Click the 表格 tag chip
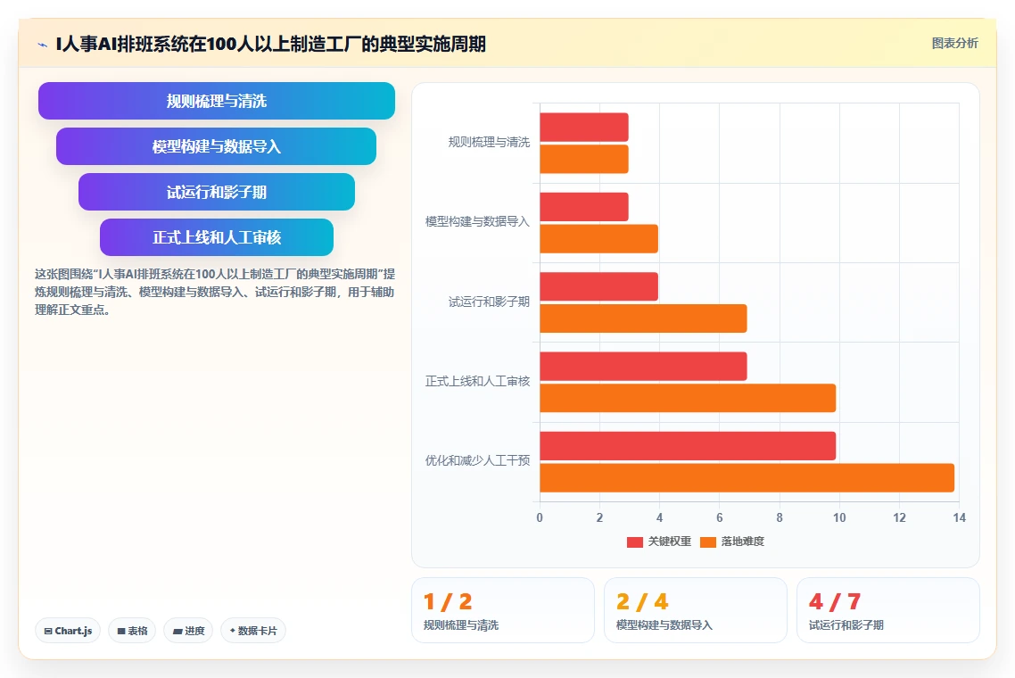1015x678 pixels. pos(132,631)
